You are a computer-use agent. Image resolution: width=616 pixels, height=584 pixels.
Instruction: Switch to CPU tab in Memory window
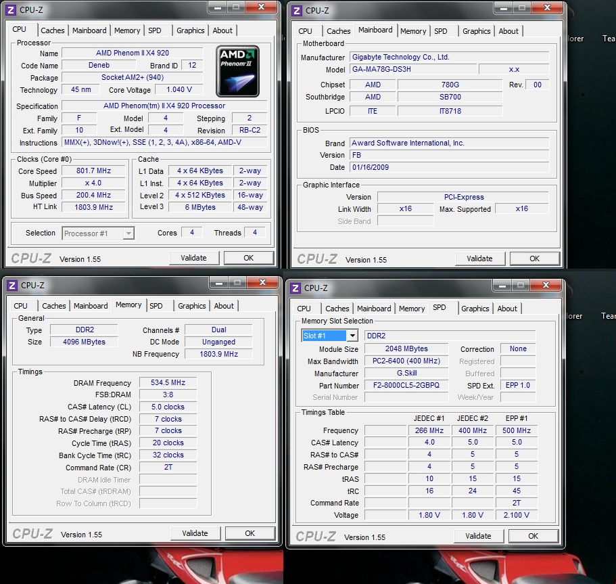(x=21, y=306)
